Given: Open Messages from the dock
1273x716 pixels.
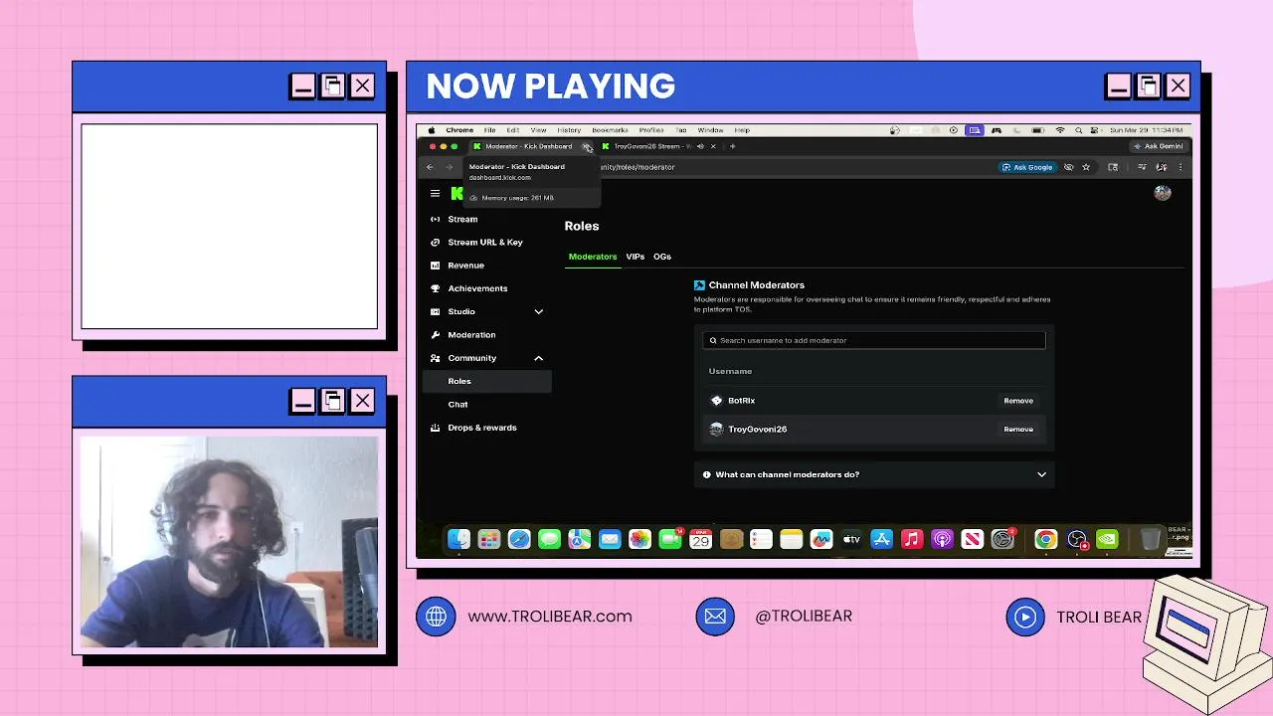Looking at the screenshot, I should tap(549, 539).
